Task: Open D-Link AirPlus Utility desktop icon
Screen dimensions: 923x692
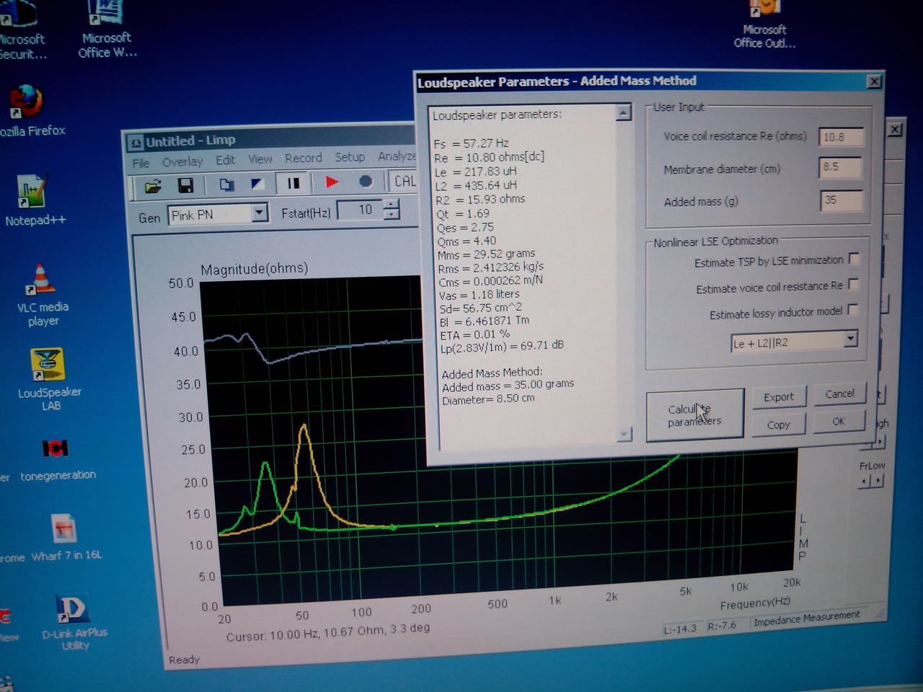Action: 74,623
